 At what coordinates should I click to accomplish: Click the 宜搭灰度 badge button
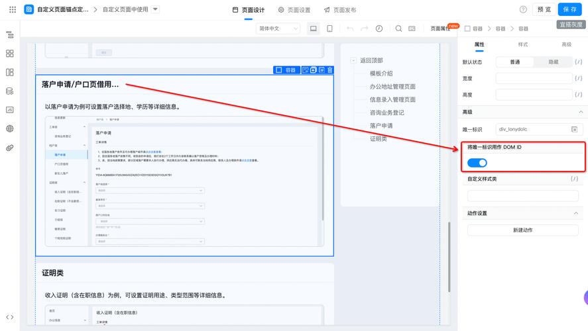571,24
